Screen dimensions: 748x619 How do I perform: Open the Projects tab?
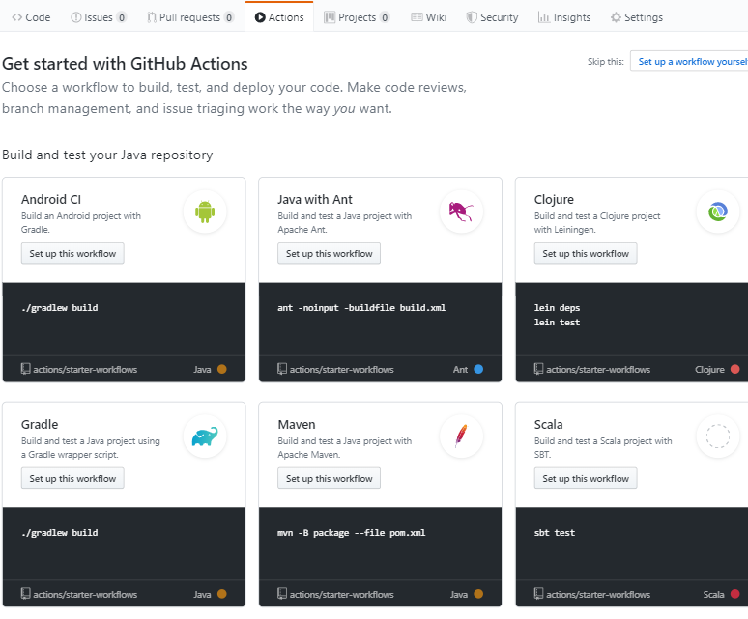[357, 17]
